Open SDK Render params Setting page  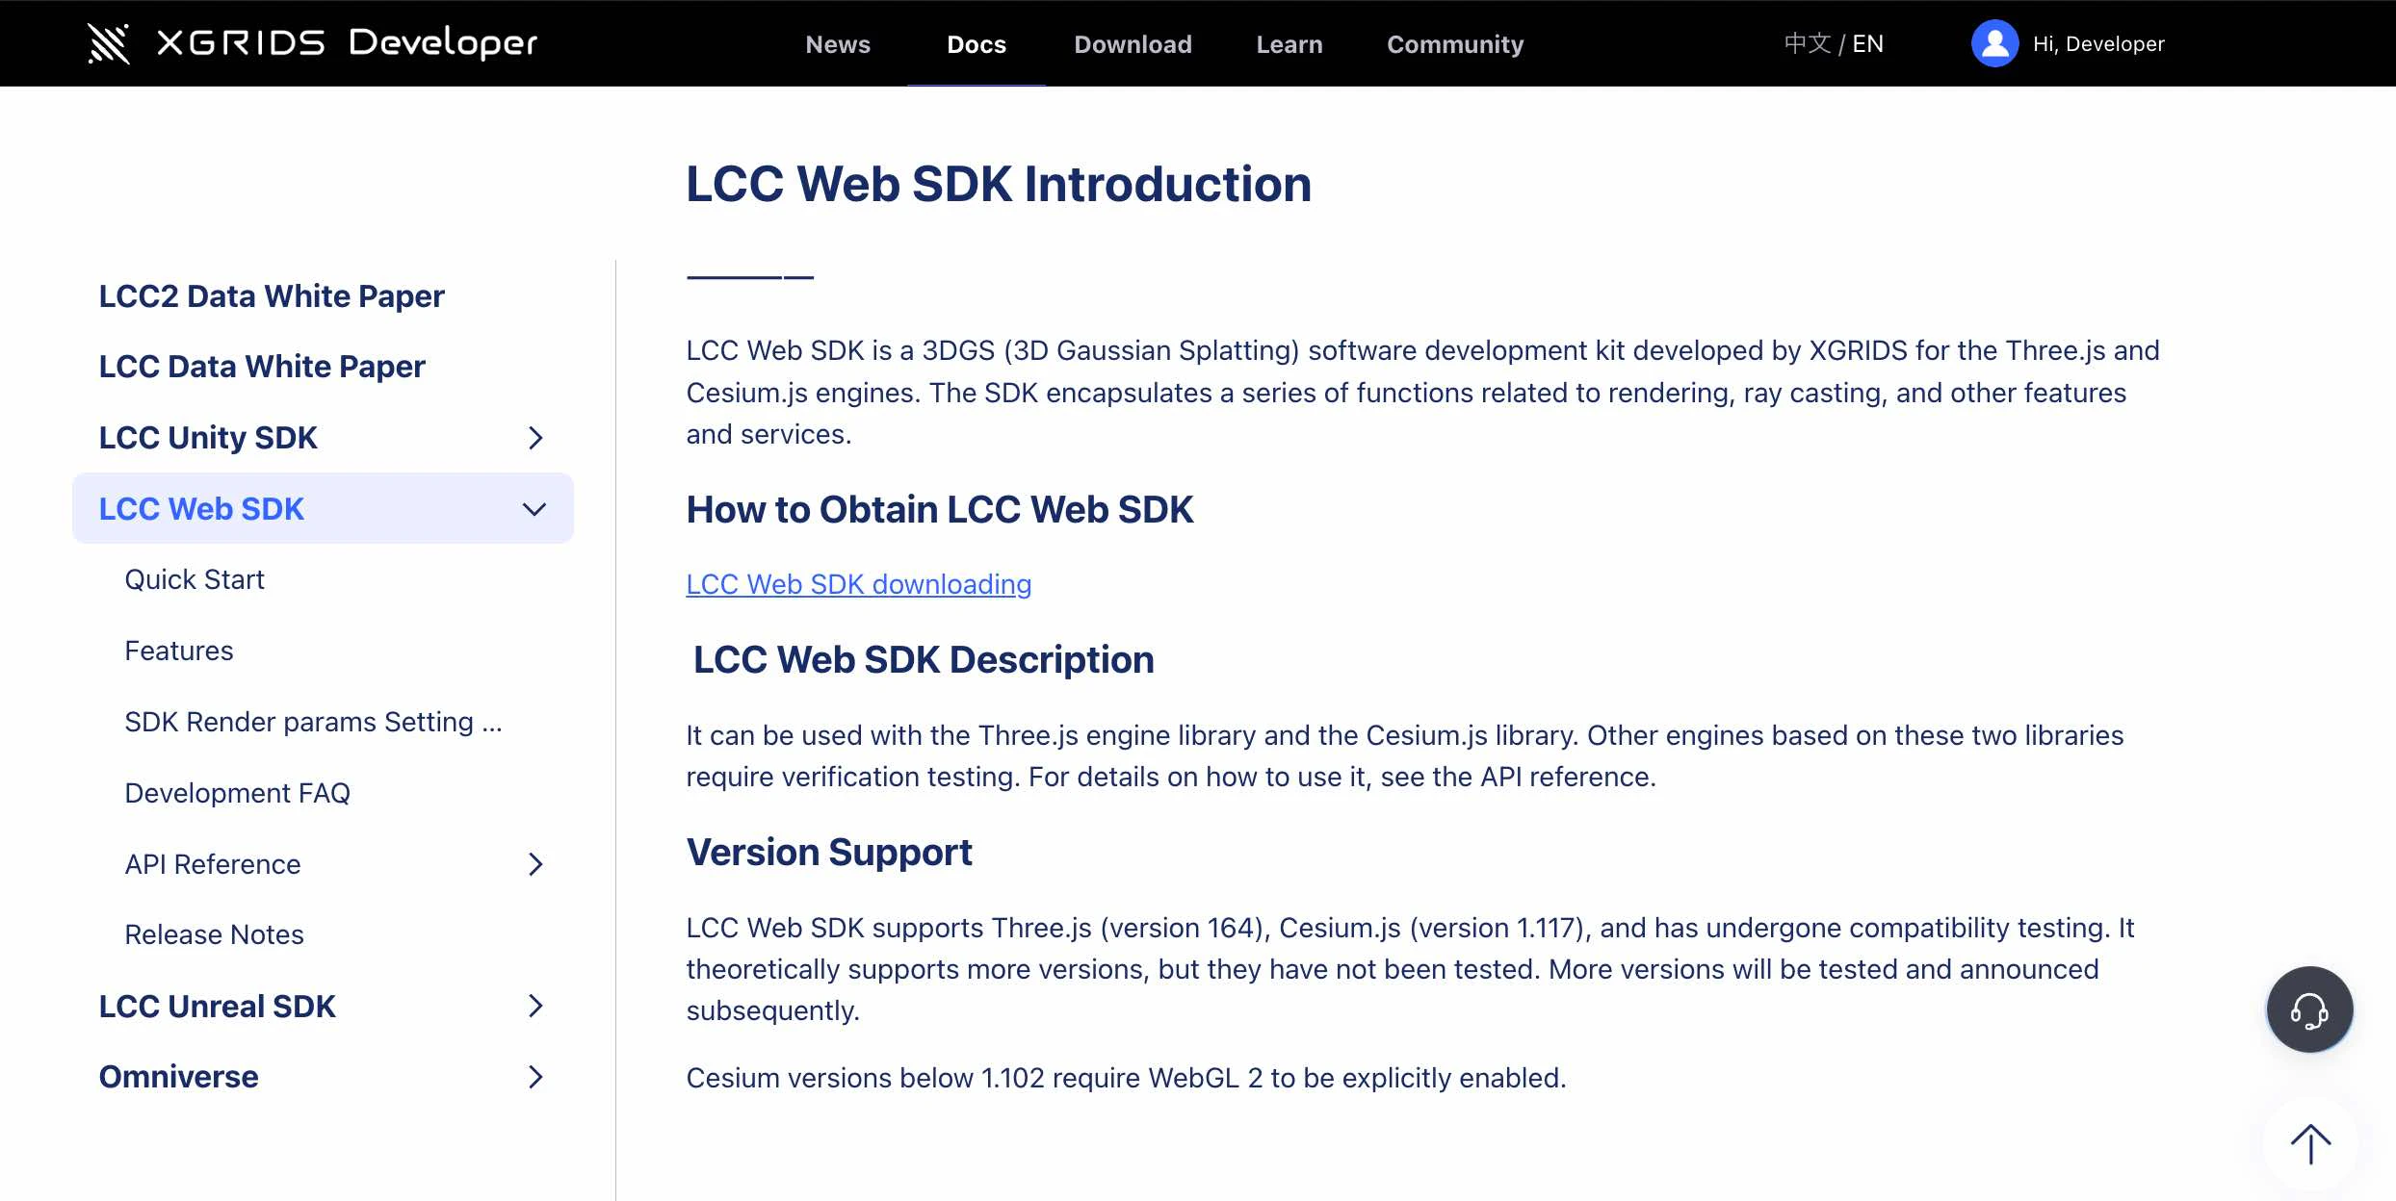pyautogui.click(x=313, y=722)
